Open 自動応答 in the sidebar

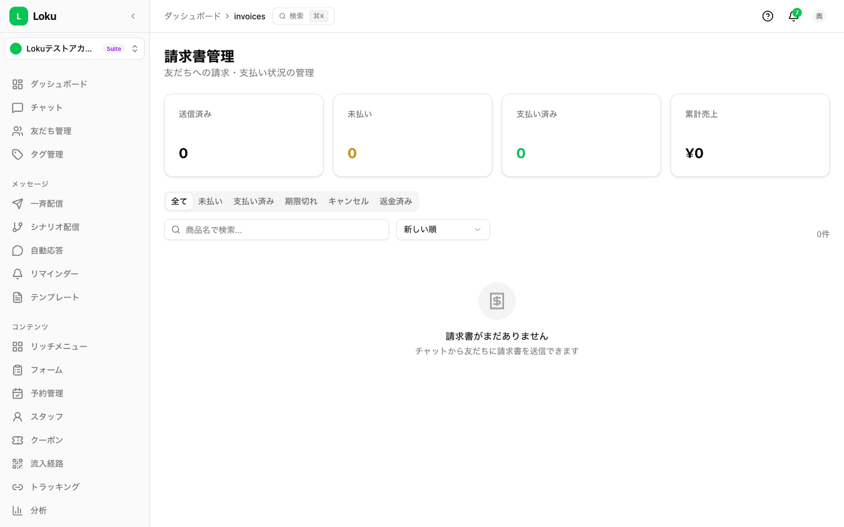[x=74, y=251]
